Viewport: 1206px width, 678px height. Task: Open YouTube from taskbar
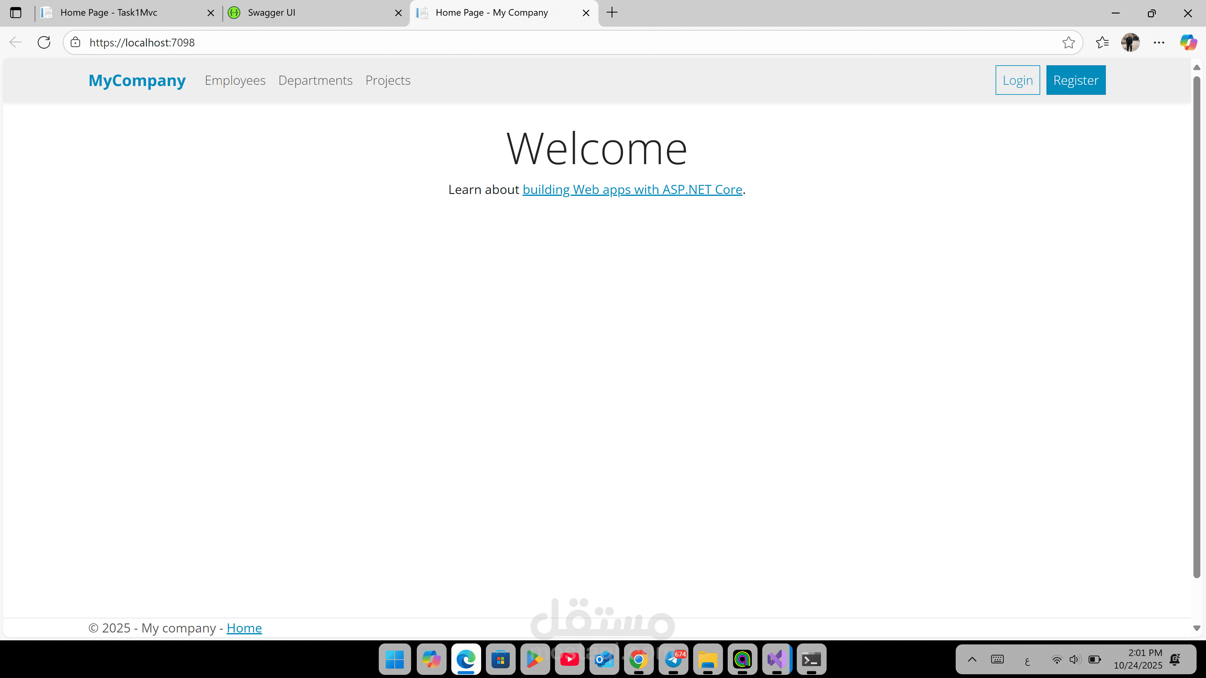coord(569,659)
